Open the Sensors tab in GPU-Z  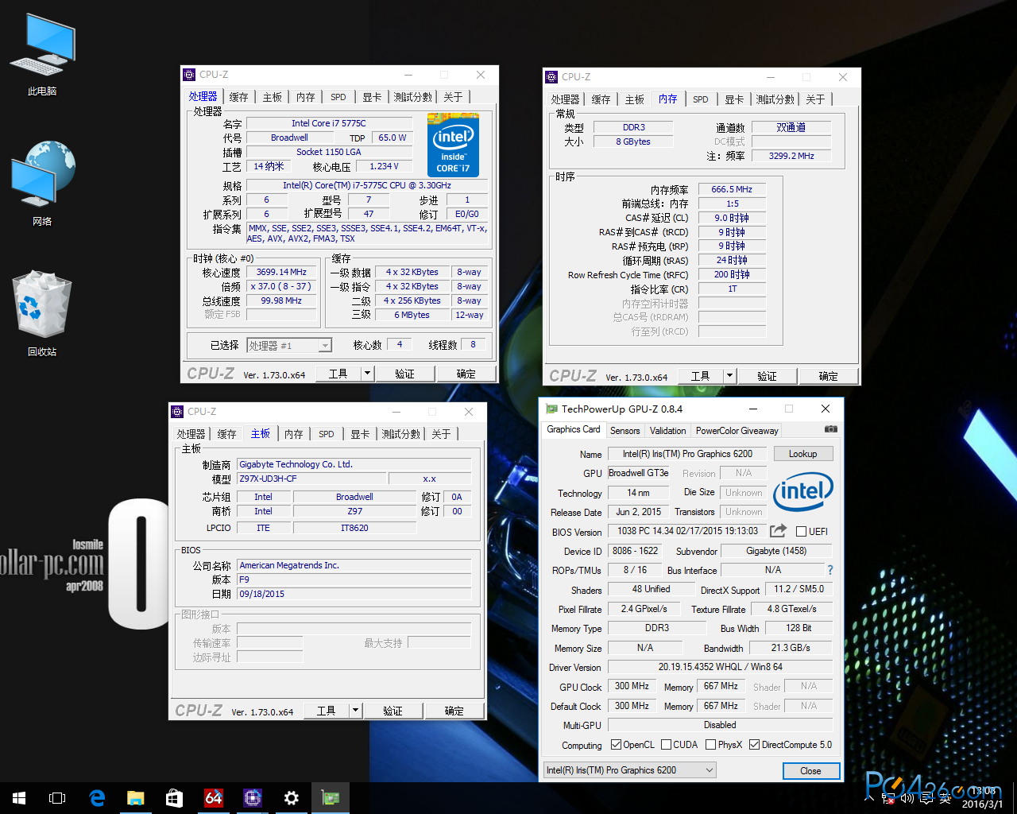point(625,430)
